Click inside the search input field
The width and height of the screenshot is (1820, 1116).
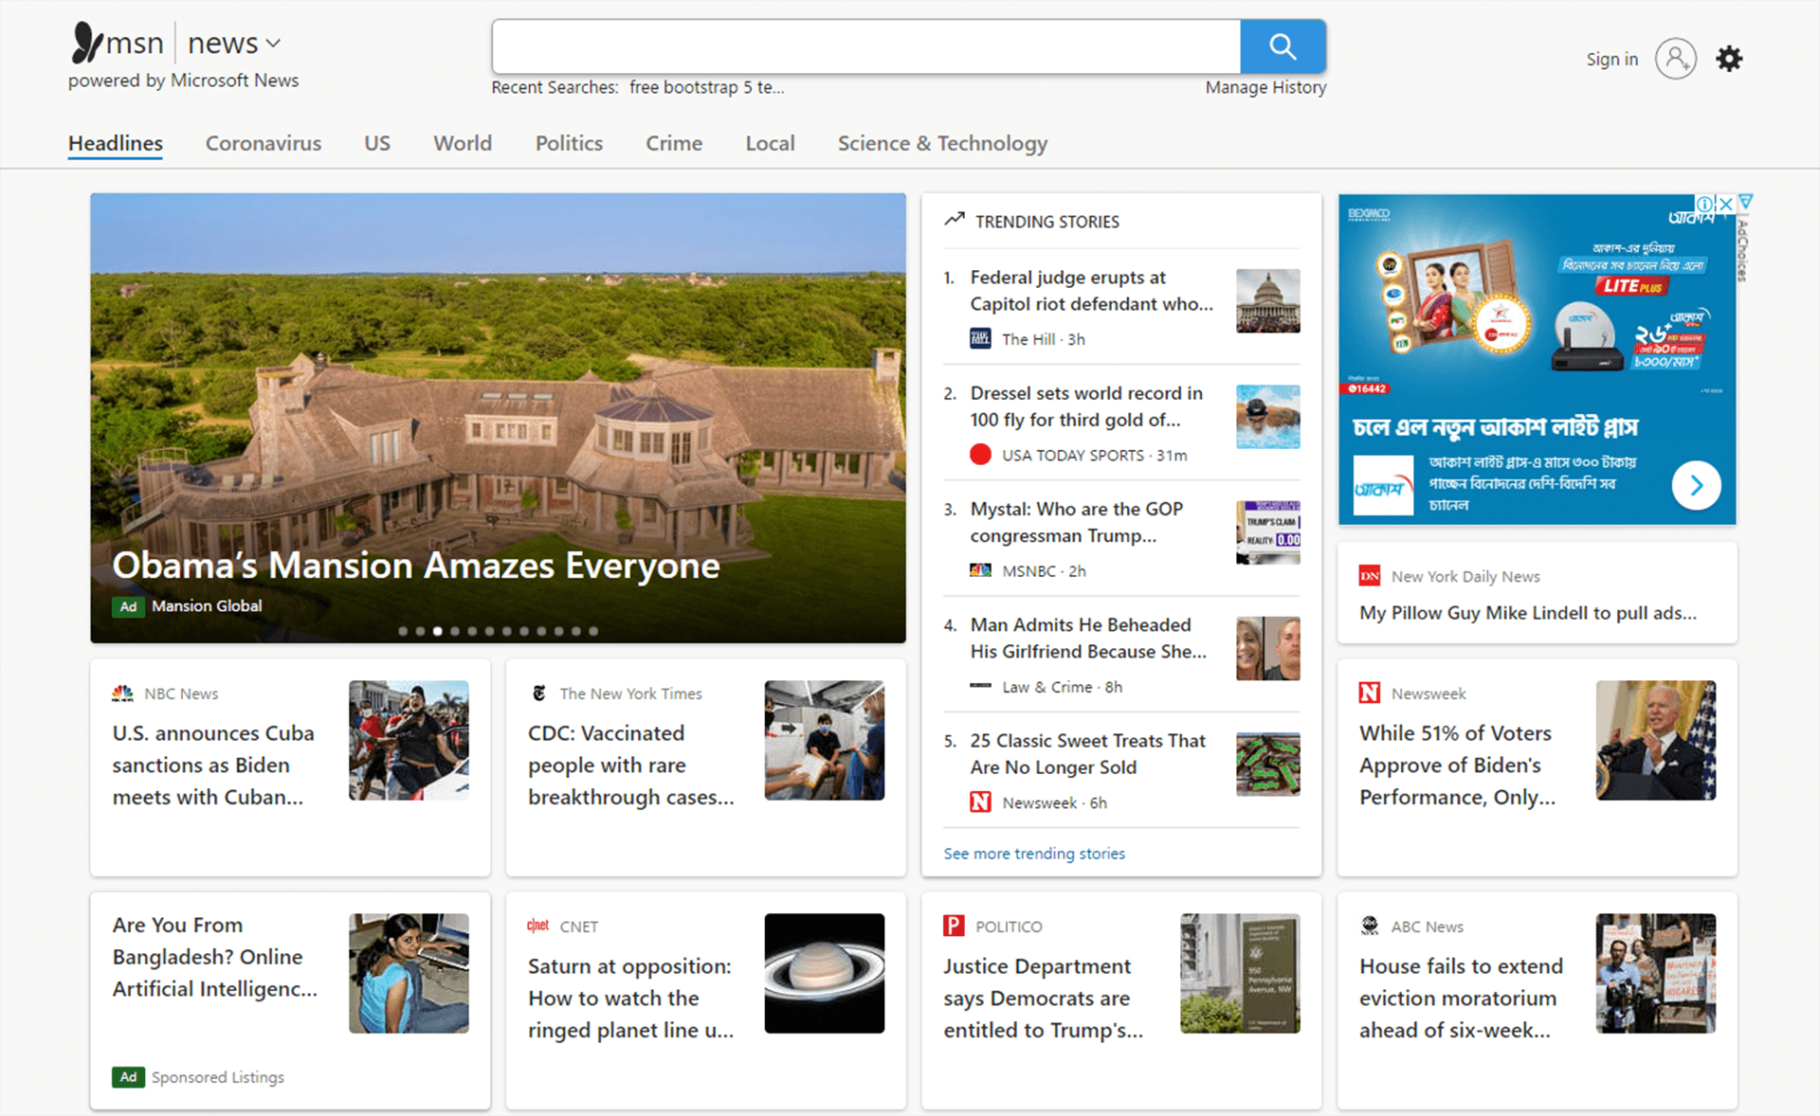point(865,46)
